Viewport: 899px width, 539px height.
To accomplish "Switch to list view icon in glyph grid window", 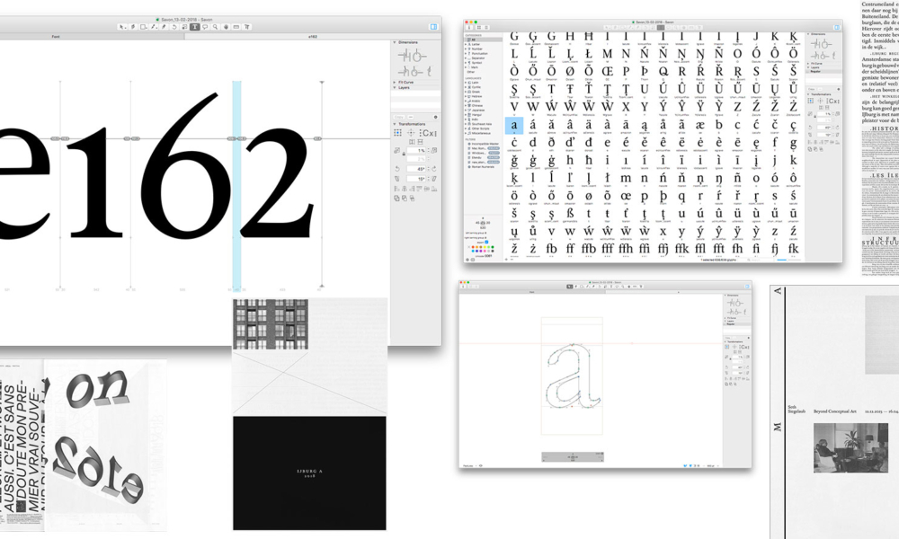I will click(x=486, y=27).
